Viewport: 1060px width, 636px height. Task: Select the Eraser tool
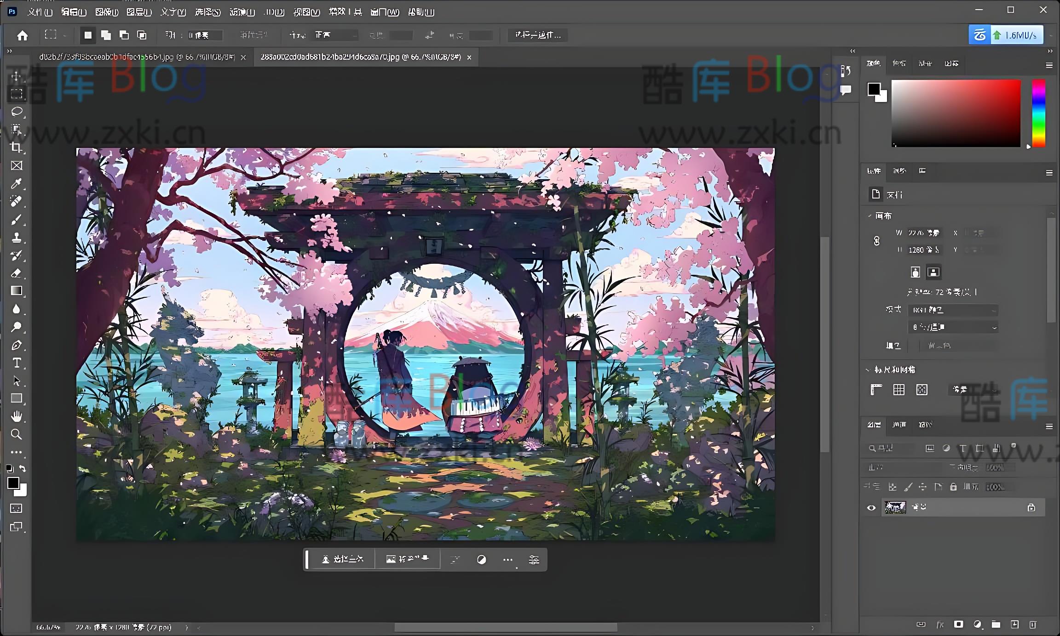coord(17,273)
